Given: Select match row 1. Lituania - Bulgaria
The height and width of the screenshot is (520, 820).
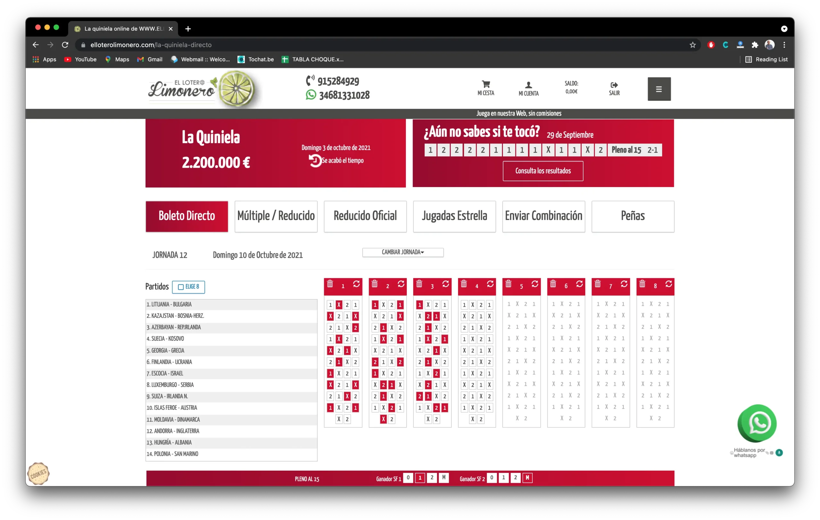Looking at the screenshot, I should (x=231, y=304).
